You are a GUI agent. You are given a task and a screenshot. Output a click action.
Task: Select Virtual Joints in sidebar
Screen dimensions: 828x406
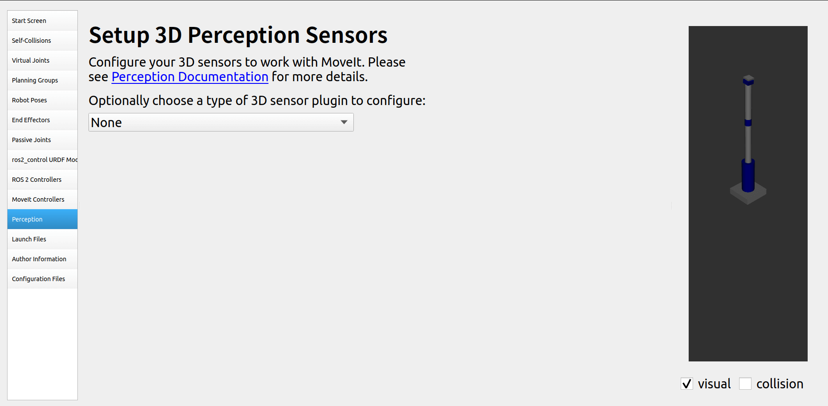[x=42, y=60]
